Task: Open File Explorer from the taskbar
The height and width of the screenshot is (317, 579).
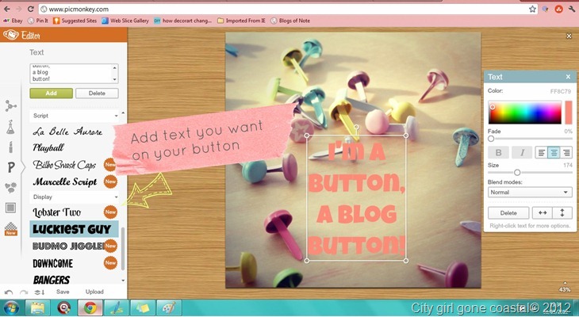Action: pos(37,307)
